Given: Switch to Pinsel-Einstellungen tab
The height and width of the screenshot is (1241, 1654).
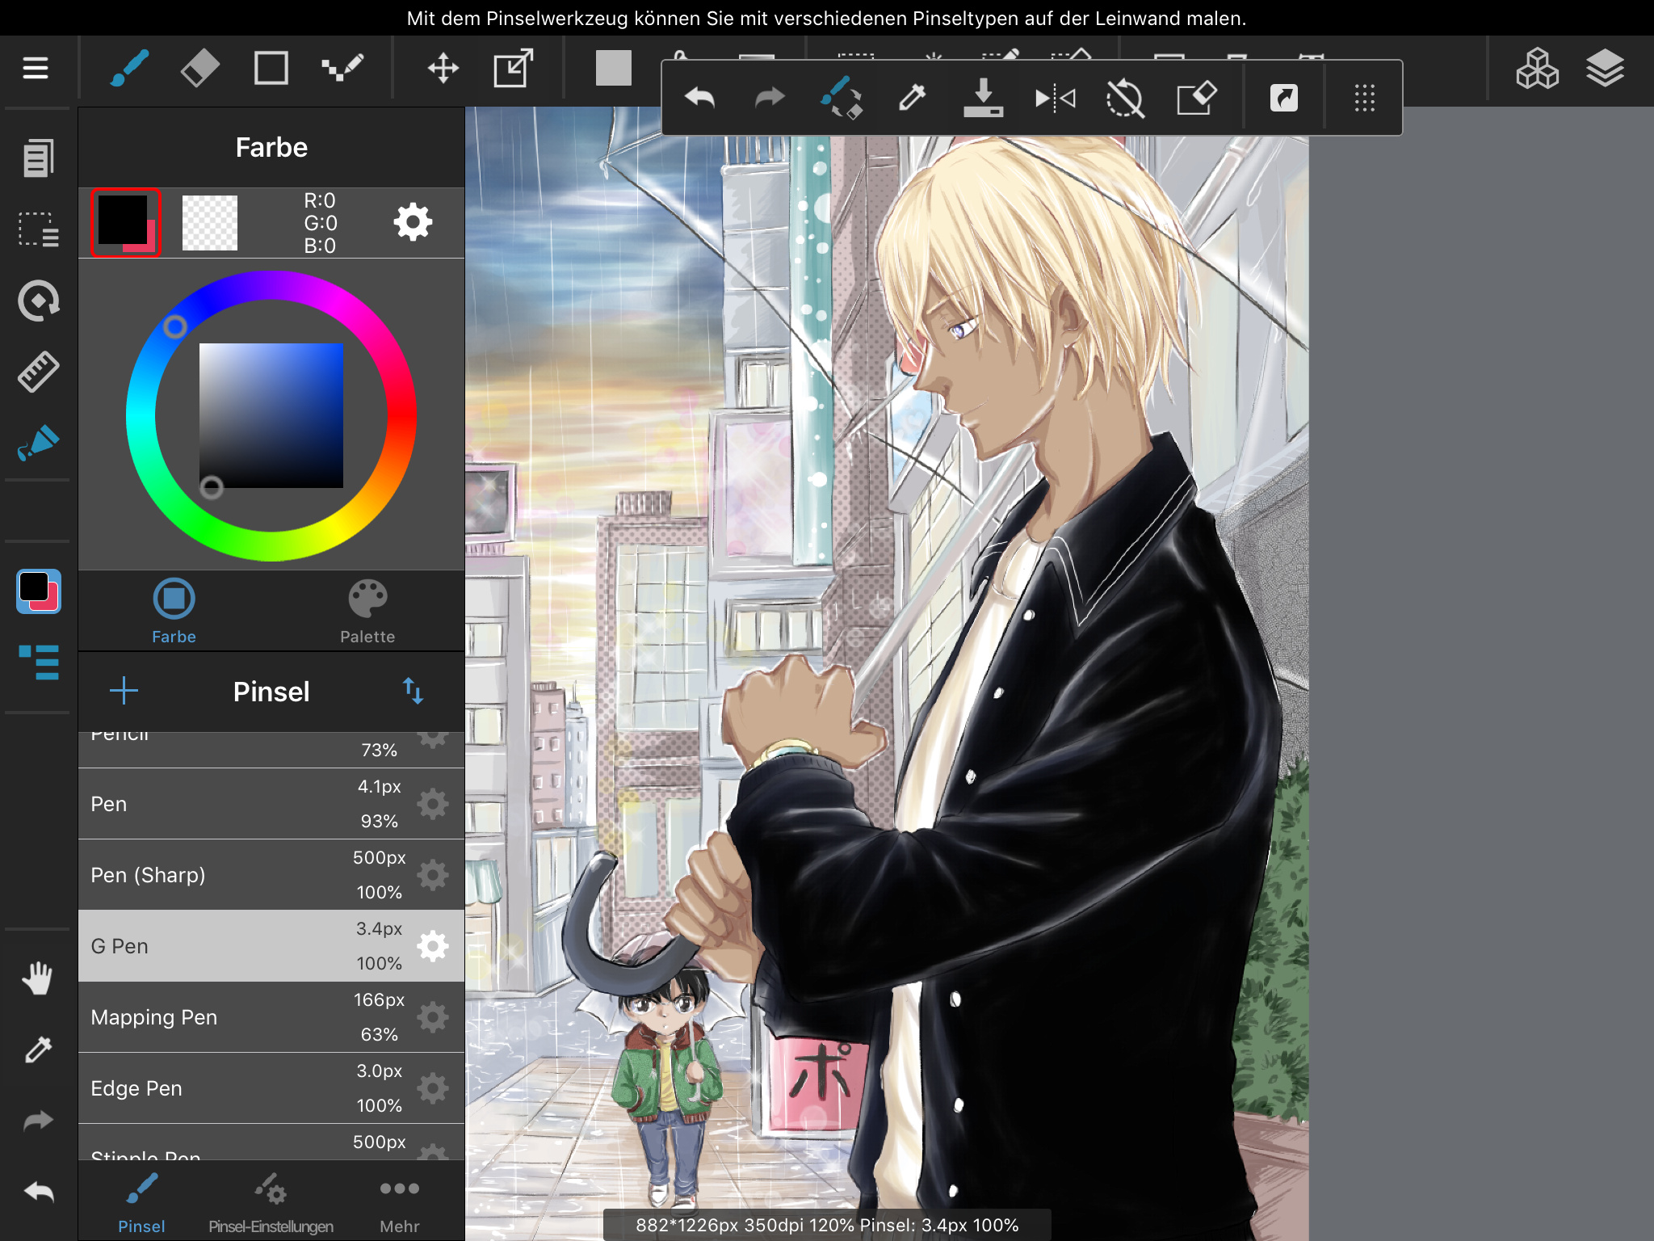Looking at the screenshot, I should (271, 1205).
